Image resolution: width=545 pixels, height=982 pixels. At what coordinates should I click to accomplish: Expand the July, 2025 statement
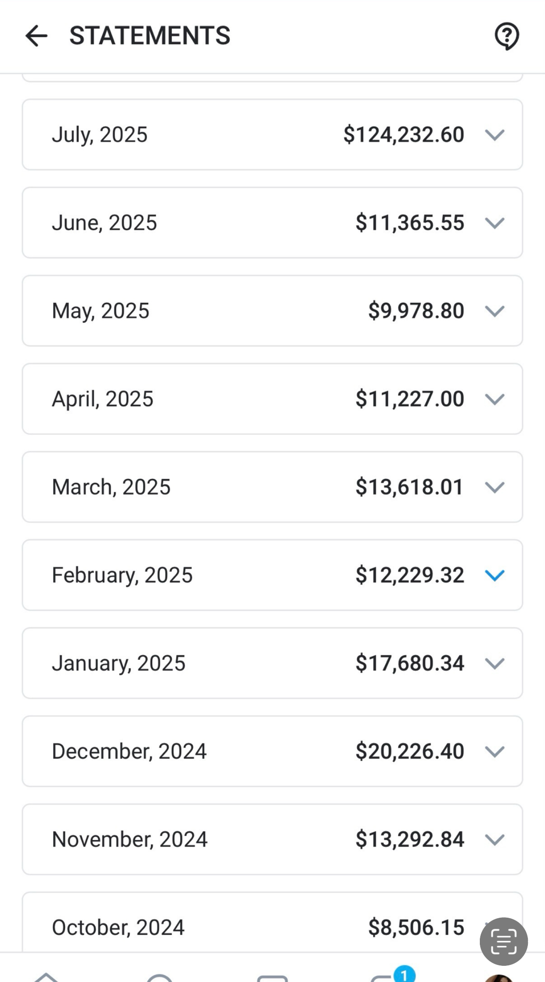(494, 135)
